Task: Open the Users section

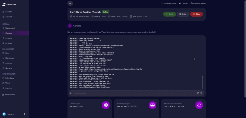Action: (8, 83)
